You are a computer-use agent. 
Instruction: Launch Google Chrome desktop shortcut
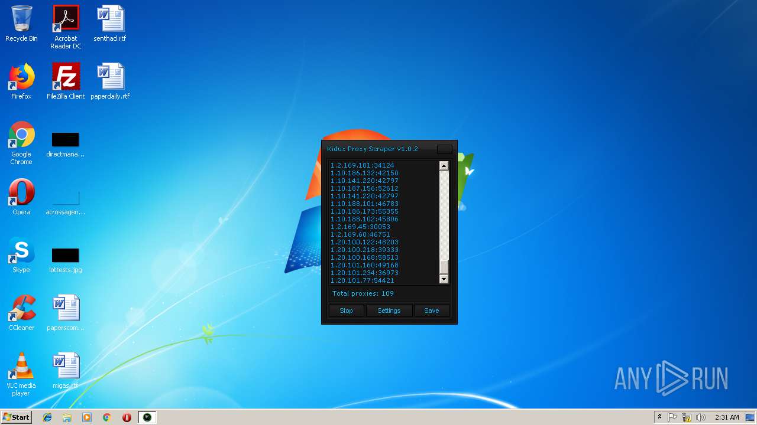21,143
